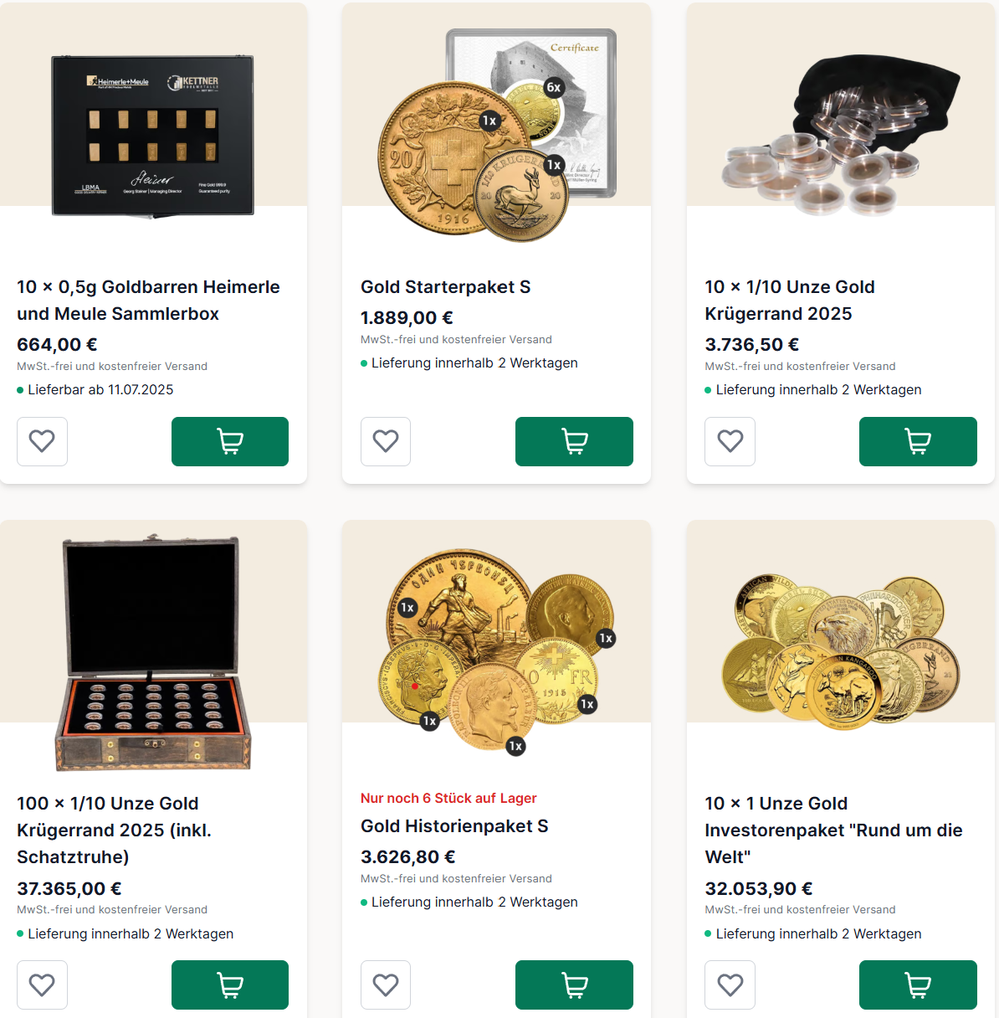Save Krügerrand Schatztruhe set to wishlist

click(42, 985)
